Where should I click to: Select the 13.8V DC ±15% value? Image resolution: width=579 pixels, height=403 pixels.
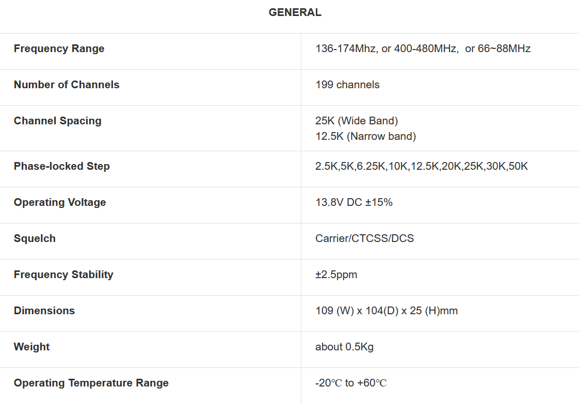coord(354,202)
